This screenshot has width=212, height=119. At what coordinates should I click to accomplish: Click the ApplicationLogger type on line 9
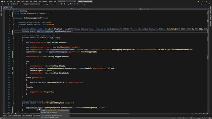[45, 31]
